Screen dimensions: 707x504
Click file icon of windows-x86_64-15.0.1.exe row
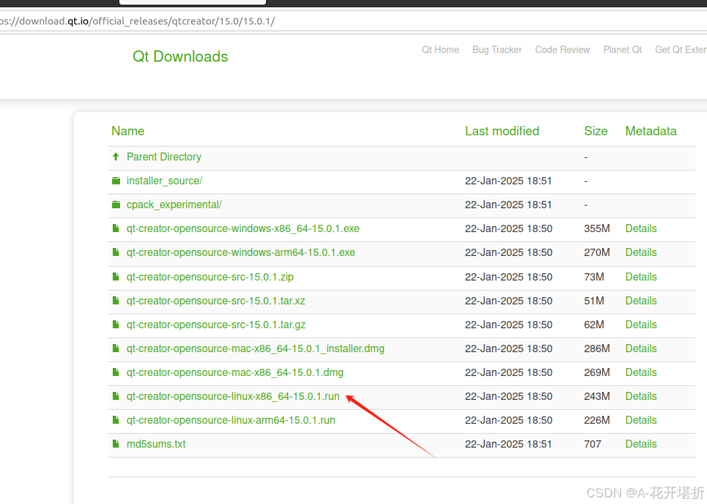116,228
